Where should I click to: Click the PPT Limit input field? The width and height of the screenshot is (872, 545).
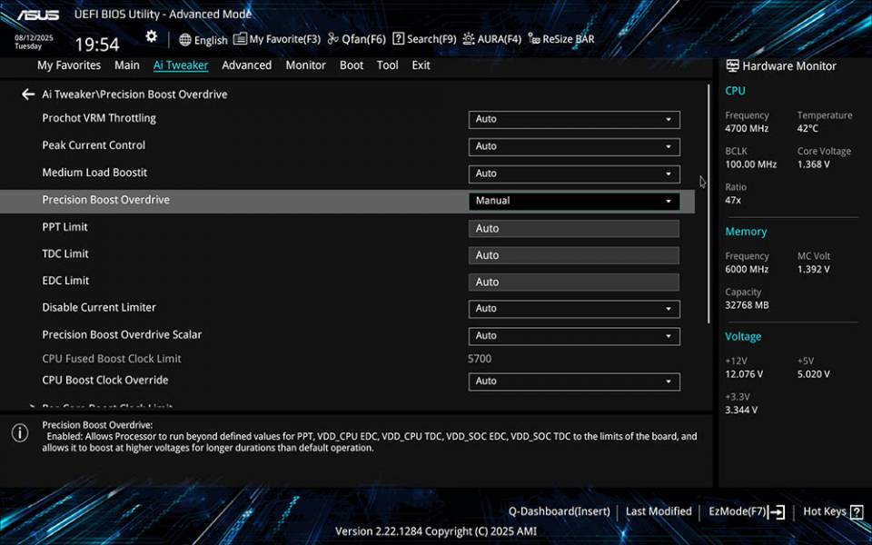point(574,227)
